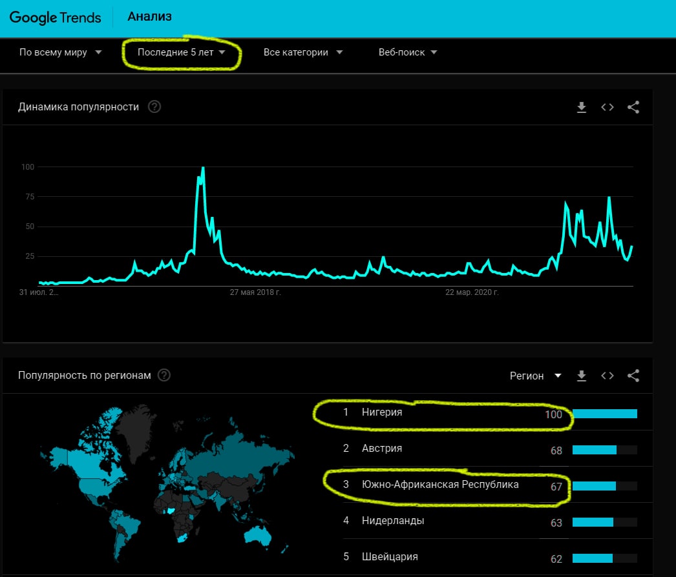Screen dimensions: 676x577
Task: Share the Динамика популярности chart
Action: (633, 107)
